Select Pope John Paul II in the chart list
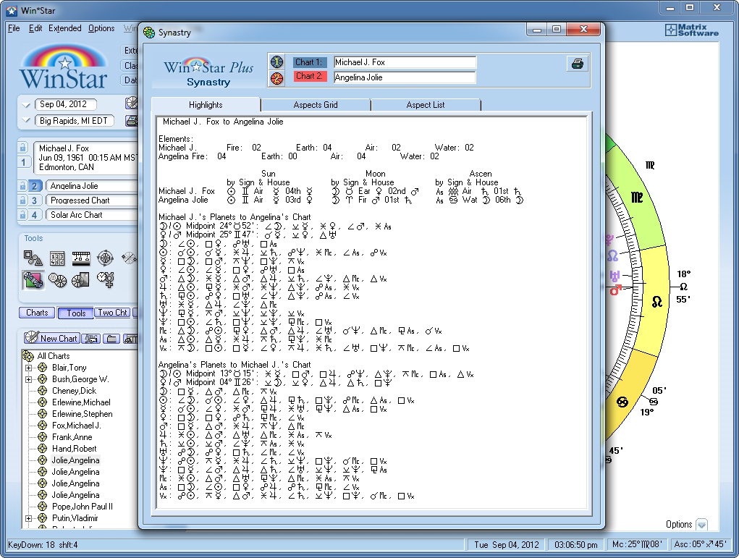Screen dimensions: 739x558 [x=82, y=507]
